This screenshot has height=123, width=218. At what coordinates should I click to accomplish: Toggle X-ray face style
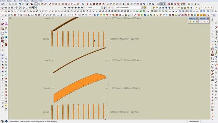17,8
